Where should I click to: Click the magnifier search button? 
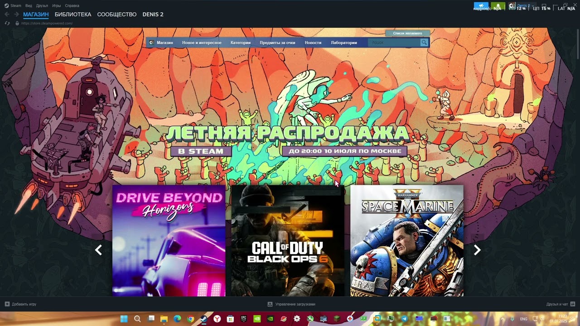pyautogui.click(x=424, y=43)
